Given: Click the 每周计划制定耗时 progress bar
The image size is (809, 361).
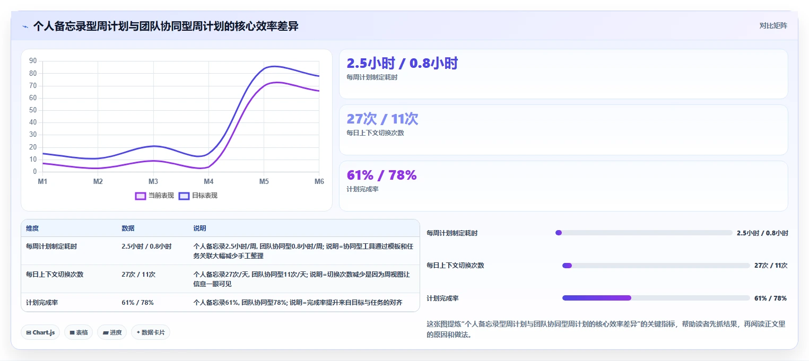Looking at the screenshot, I should click(x=643, y=233).
